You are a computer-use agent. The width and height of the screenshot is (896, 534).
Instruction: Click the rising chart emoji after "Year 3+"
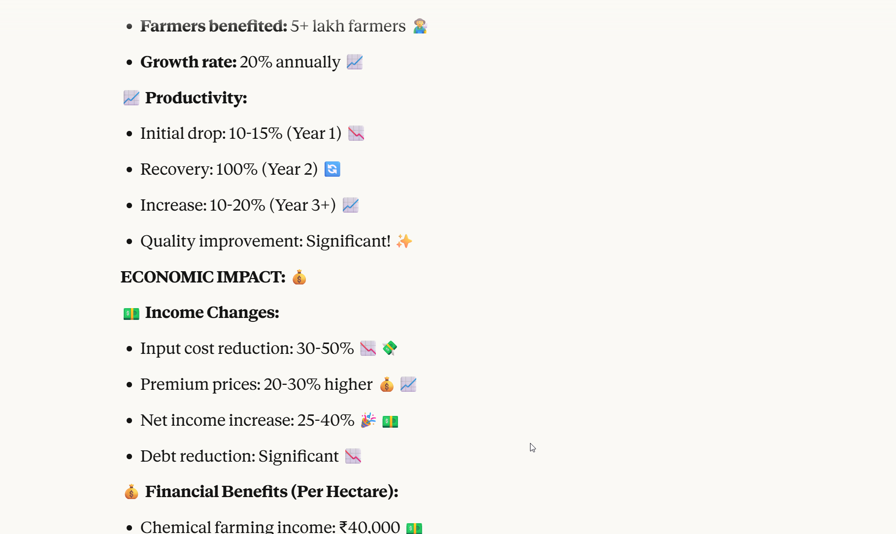(351, 205)
